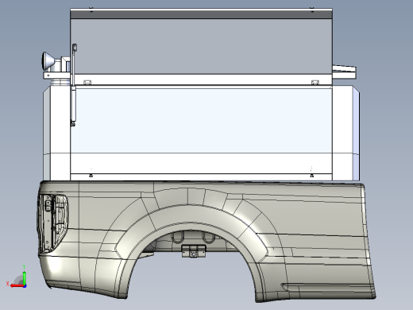Pick the angled bracket opposite the spotlight

click(344, 72)
